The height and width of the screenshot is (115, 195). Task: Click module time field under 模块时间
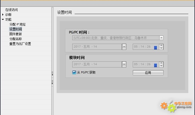point(146,64)
